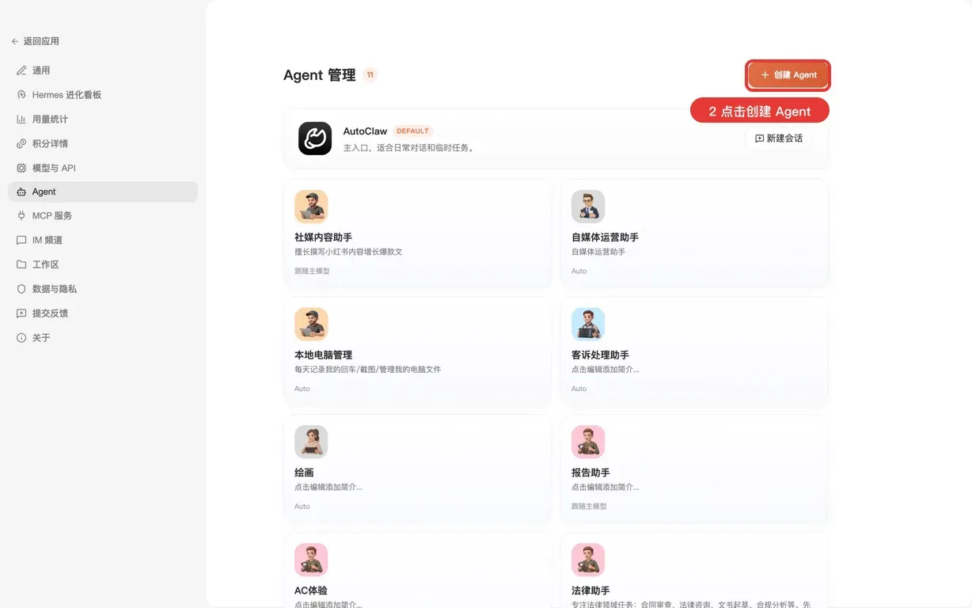Viewport: 972px width, 608px height.
Task: Click the 自媒体运营助手 avatar
Action: point(588,207)
